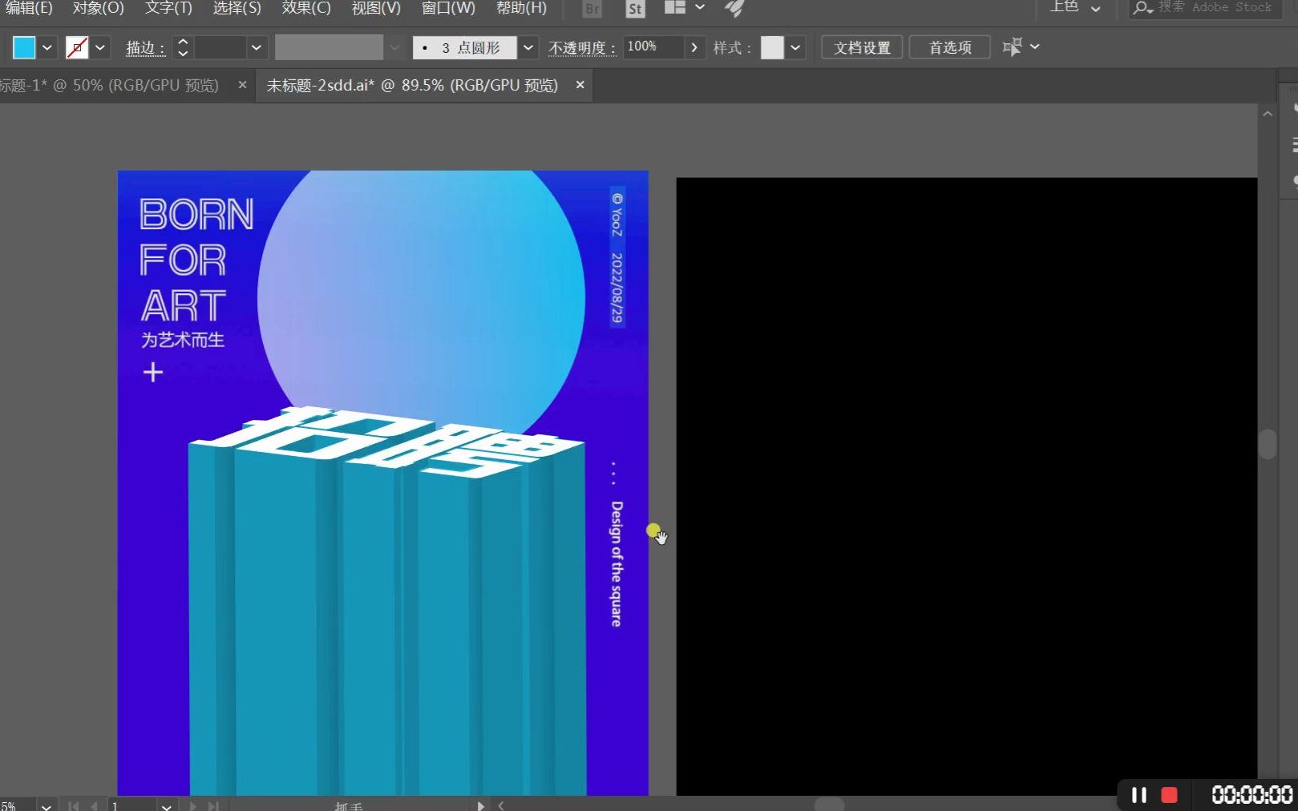Click the vertical scrollbar thumb
This screenshot has width=1298, height=811.
[x=1268, y=444]
